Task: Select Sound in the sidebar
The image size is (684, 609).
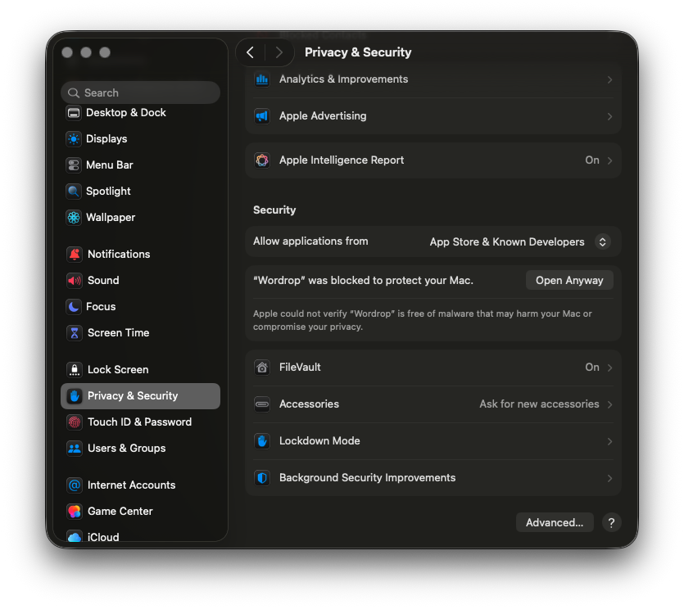Action: [x=140, y=280]
